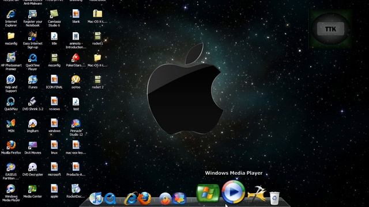369x207 pixels.
Task: Open ImgBurn flame disc dock icon
Action: [x=165, y=198]
